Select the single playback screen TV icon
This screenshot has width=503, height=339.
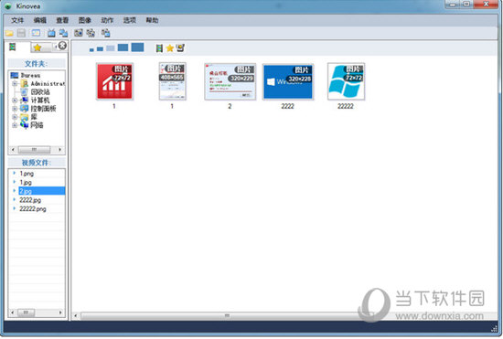[51, 33]
